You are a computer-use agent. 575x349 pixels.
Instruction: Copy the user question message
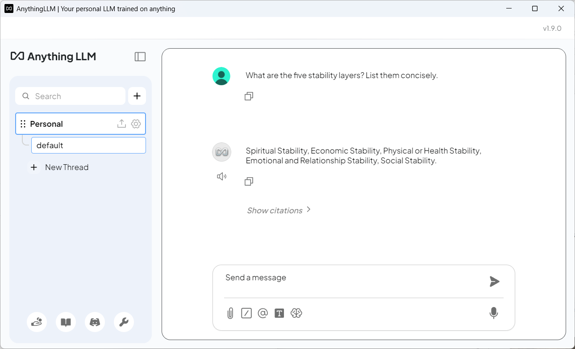click(x=249, y=96)
